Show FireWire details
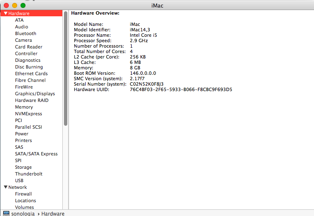Image resolution: width=314 pixels, height=216 pixels. (24, 87)
